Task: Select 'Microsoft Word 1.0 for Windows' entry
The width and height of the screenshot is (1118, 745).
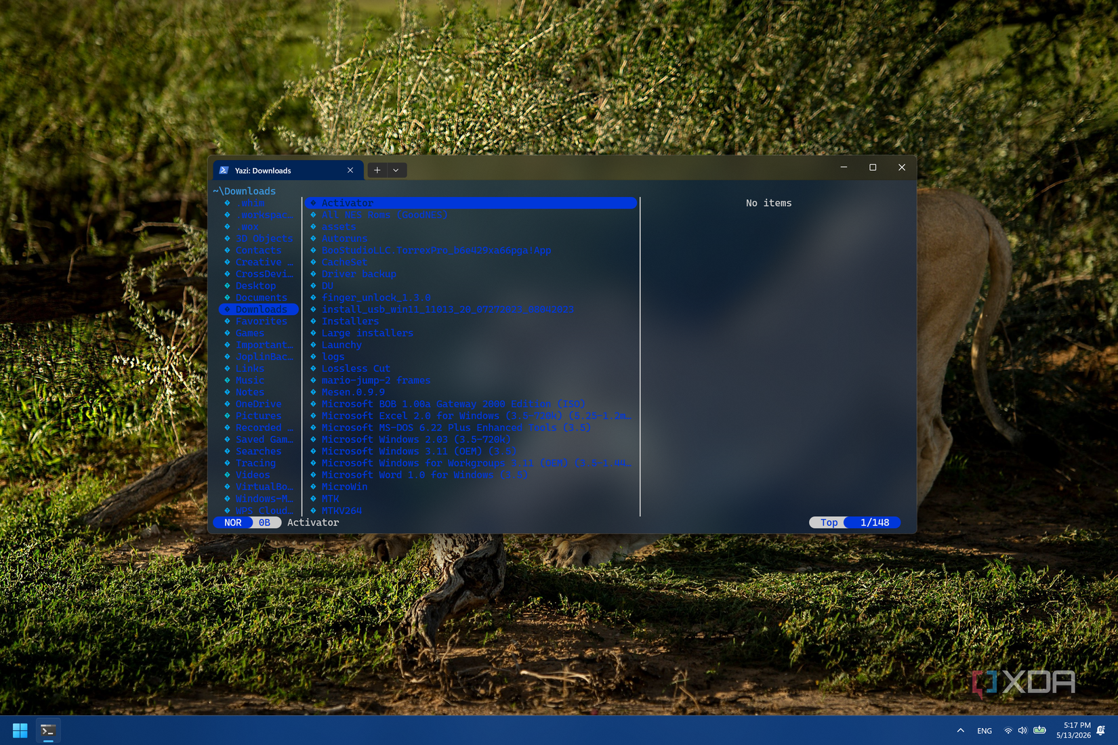Action: tap(424, 475)
